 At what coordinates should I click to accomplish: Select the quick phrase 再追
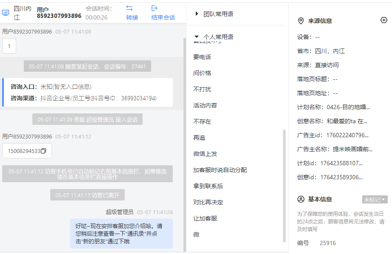point(199,138)
